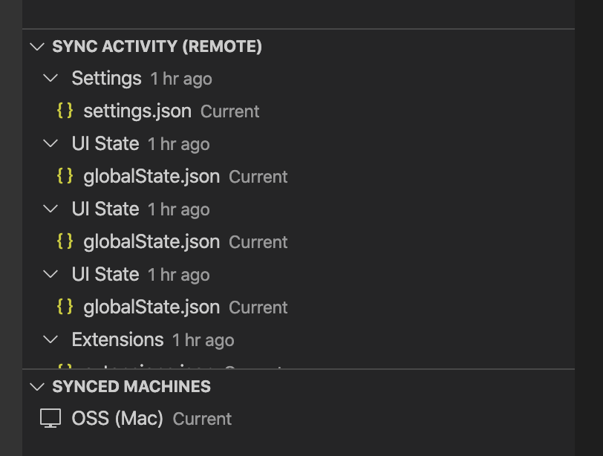Click the JSON braces icon of the second globalState.json

click(65, 241)
